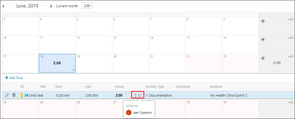Delete the child task time entry
The width and height of the screenshot is (295, 119).
tap(14, 95)
